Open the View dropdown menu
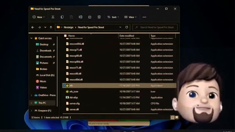The image size is (235, 132). pyautogui.click(x=130, y=17)
